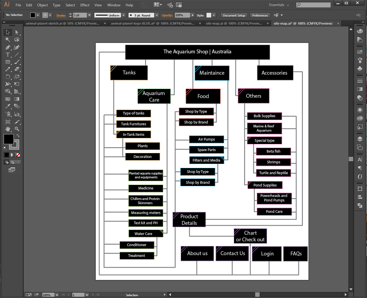
Task: Open the Effect menu
Action: point(85,5)
